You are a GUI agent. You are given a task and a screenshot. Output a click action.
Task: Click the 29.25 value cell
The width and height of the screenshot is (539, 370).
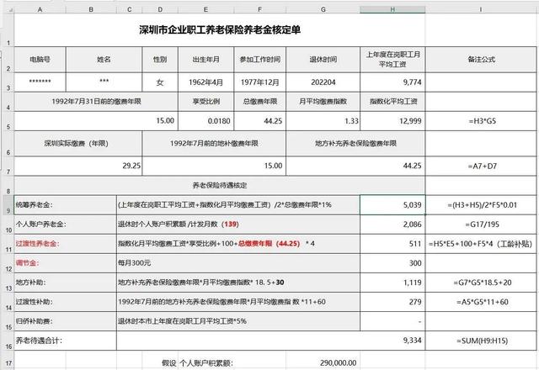78,166
